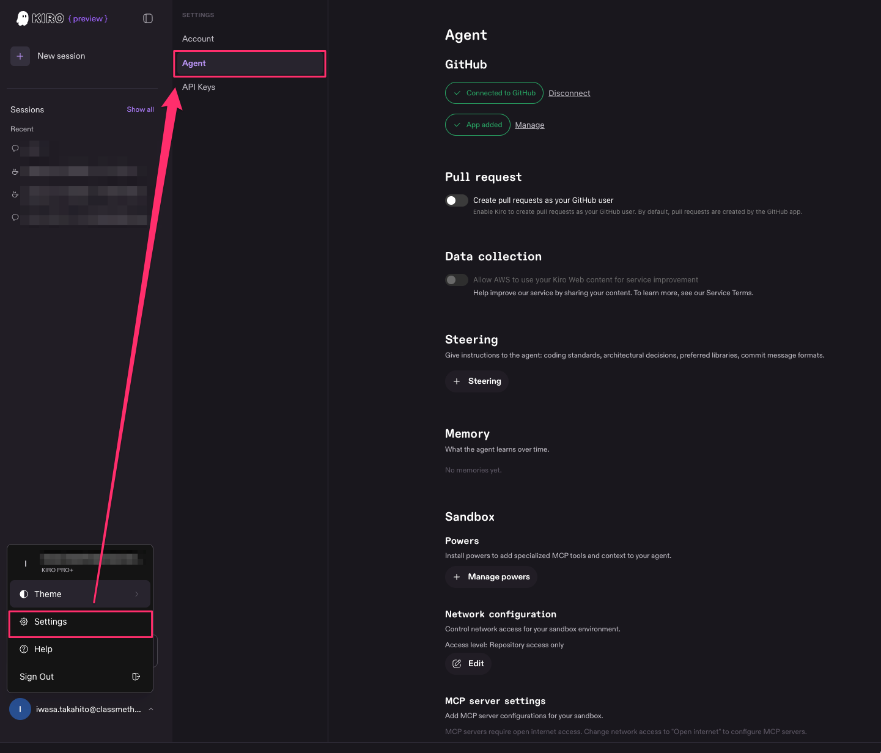The image size is (881, 753).
Task: Click the Data collection heading
Action: click(x=493, y=257)
